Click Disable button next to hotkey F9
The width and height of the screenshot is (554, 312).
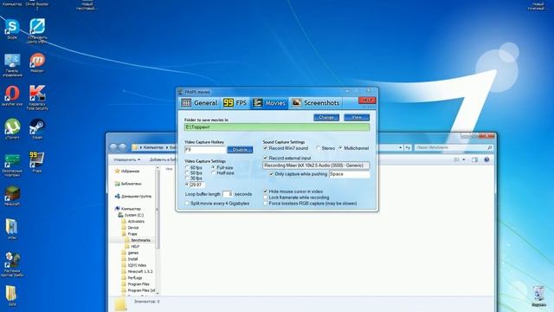click(x=240, y=150)
